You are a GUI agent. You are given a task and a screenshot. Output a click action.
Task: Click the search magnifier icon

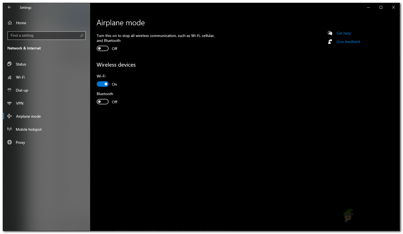[x=82, y=36]
